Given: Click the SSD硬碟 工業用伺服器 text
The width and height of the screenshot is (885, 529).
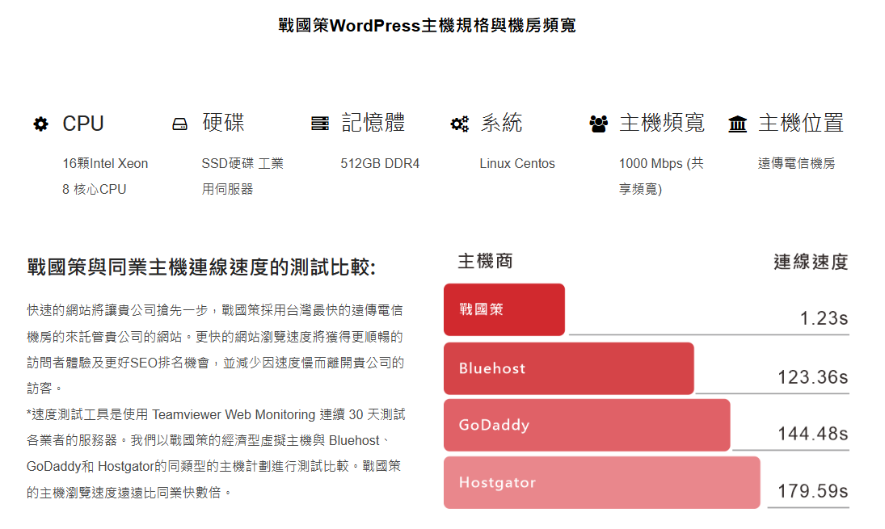Looking at the screenshot, I should tap(242, 176).
